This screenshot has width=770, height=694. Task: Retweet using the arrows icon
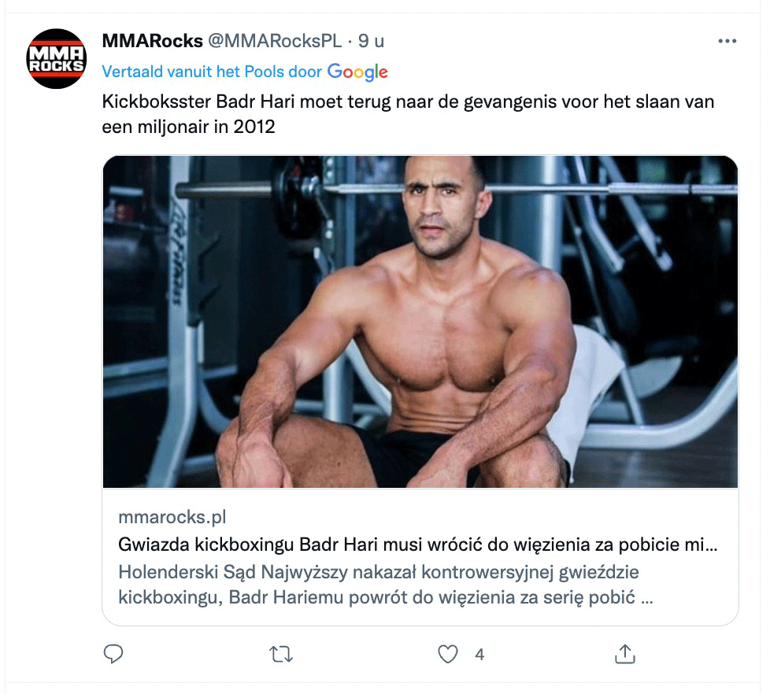click(281, 654)
